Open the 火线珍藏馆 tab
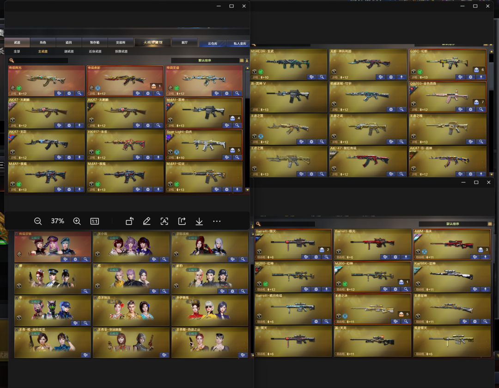Image resolution: width=499 pixels, height=388 pixels. click(153, 42)
